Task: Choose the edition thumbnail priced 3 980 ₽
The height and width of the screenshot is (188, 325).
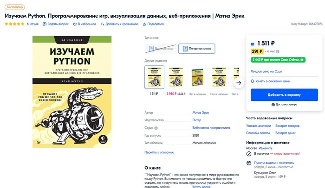Action: [x=176, y=77]
